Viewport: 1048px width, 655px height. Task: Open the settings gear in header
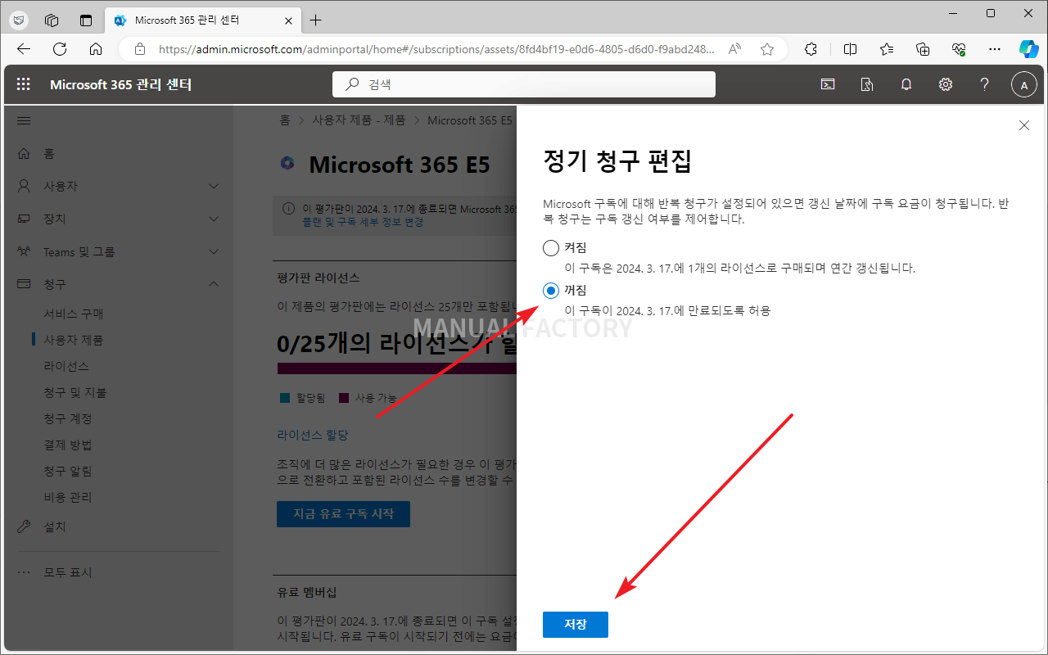click(x=946, y=84)
